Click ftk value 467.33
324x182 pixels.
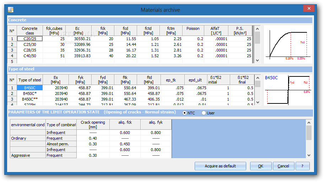point(130,99)
